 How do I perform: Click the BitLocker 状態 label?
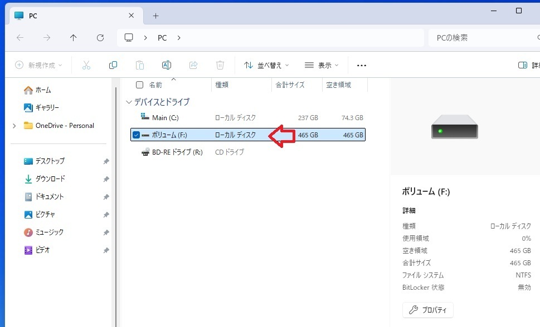(424, 288)
